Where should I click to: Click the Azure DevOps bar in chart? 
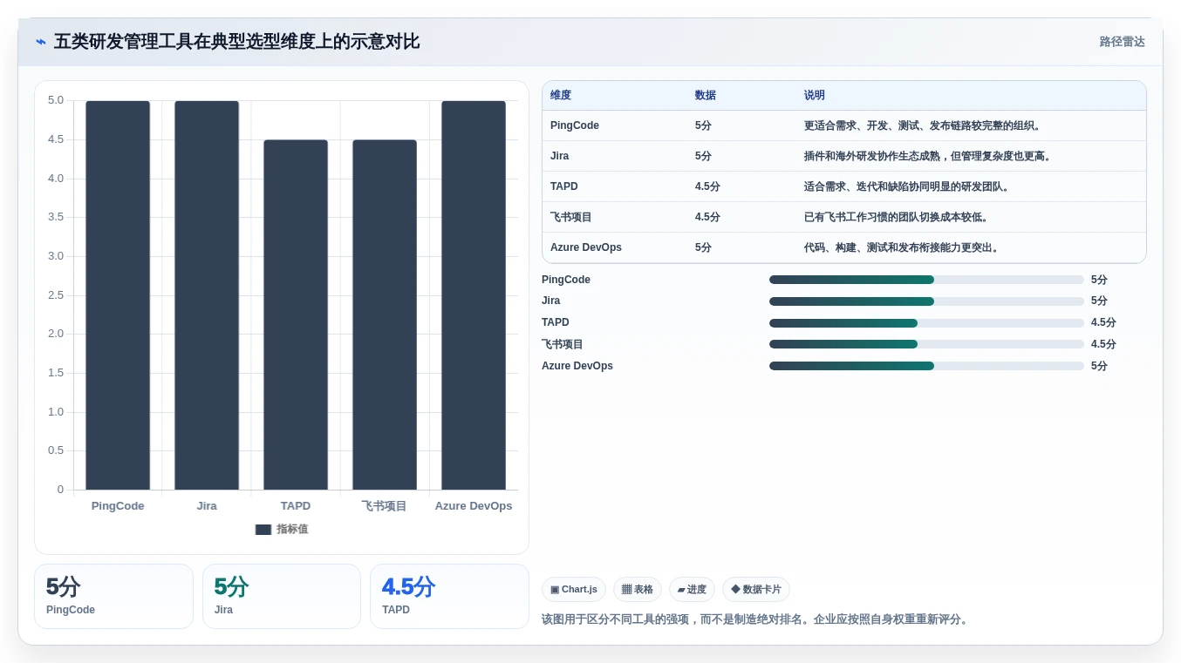tap(474, 295)
